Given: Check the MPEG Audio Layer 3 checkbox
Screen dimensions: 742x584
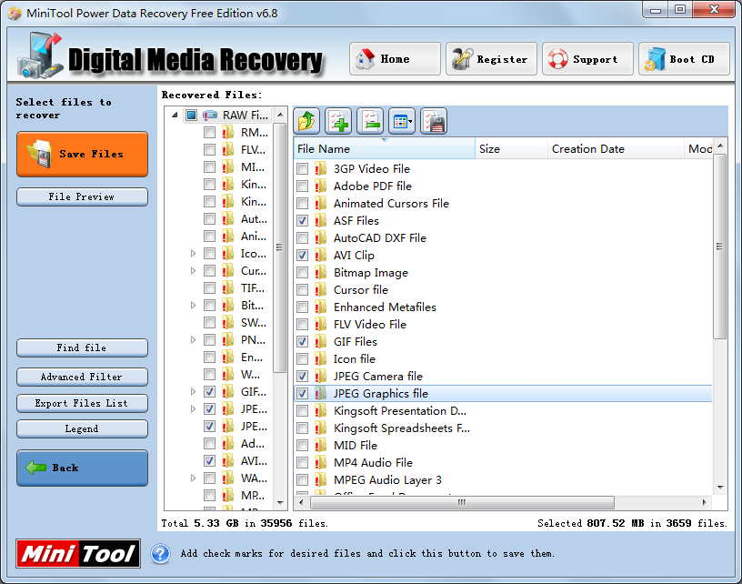Looking at the screenshot, I should [303, 480].
